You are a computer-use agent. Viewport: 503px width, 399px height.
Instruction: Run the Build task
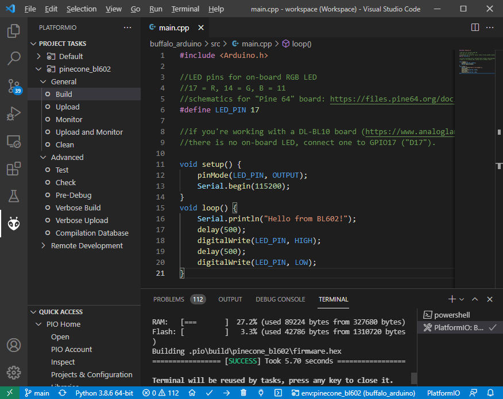(84, 94)
